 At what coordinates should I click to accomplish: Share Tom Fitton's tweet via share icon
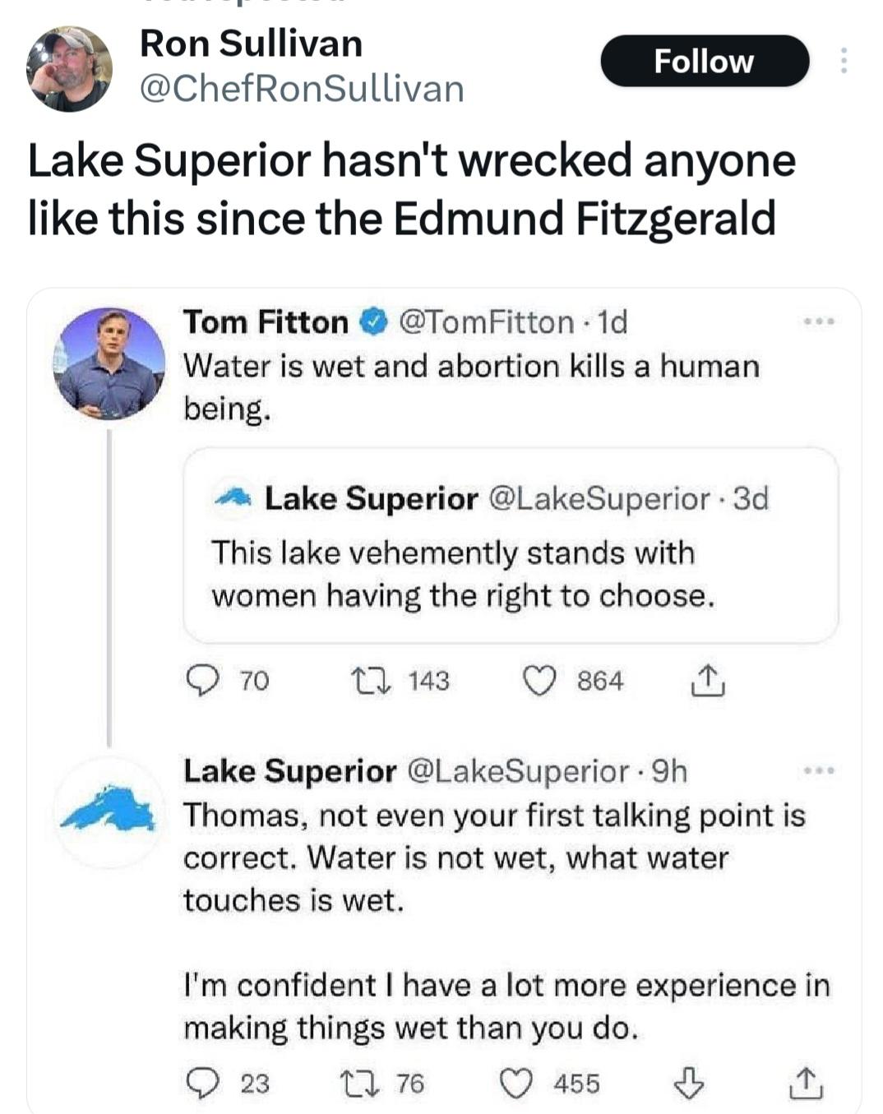click(x=707, y=681)
